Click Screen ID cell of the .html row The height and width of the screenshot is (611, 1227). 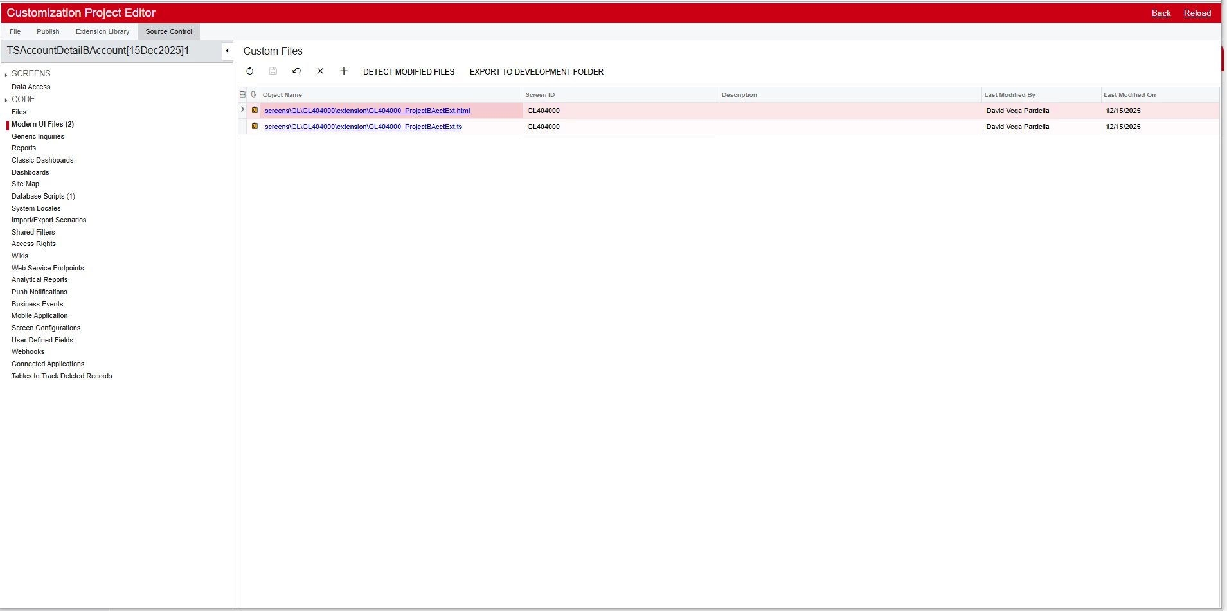(x=620, y=111)
